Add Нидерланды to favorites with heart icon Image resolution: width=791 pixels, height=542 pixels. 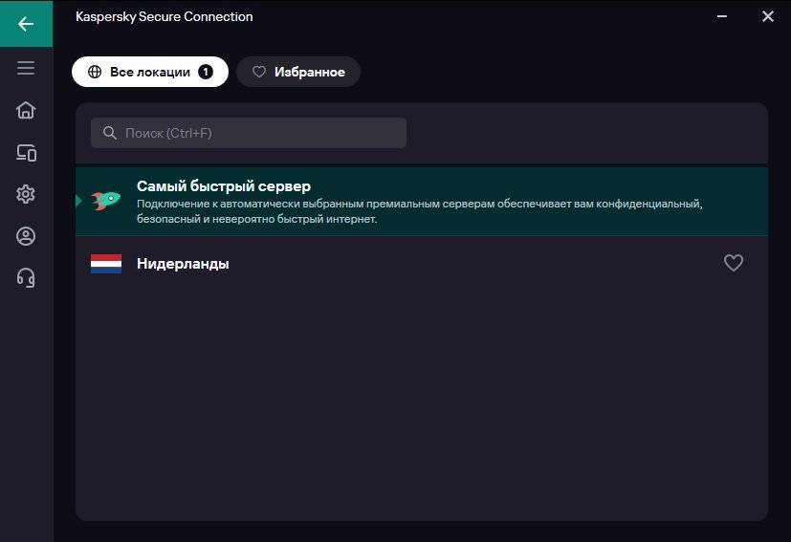pos(733,263)
